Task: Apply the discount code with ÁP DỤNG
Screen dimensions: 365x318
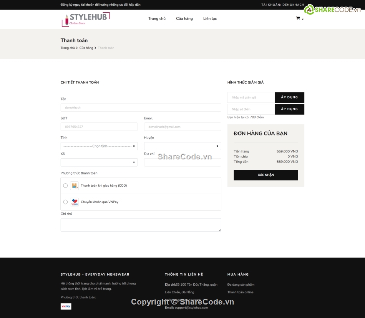Action: point(289,97)
